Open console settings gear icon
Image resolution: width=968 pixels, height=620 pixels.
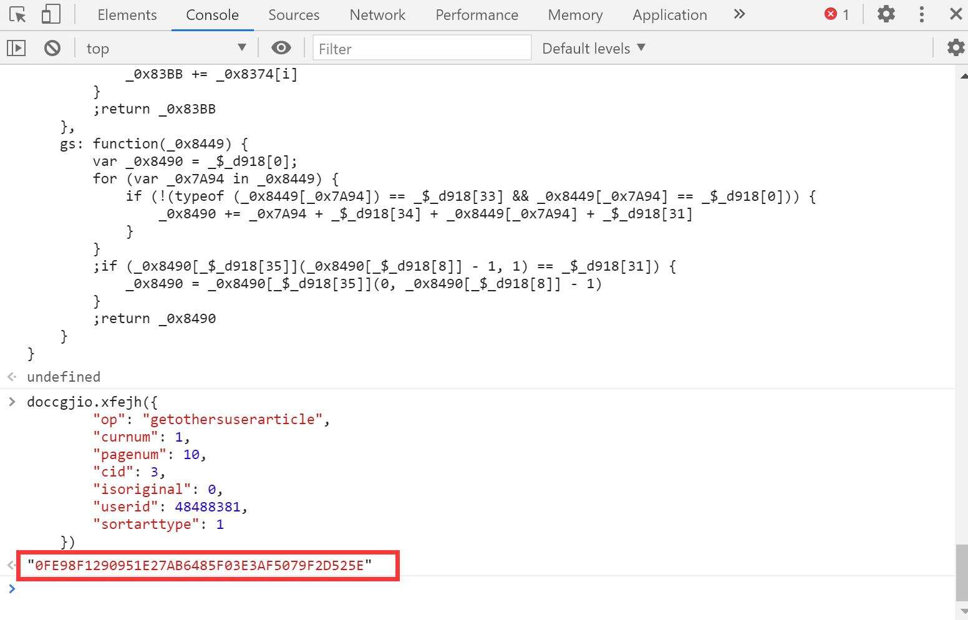click(x=956, y=47)
